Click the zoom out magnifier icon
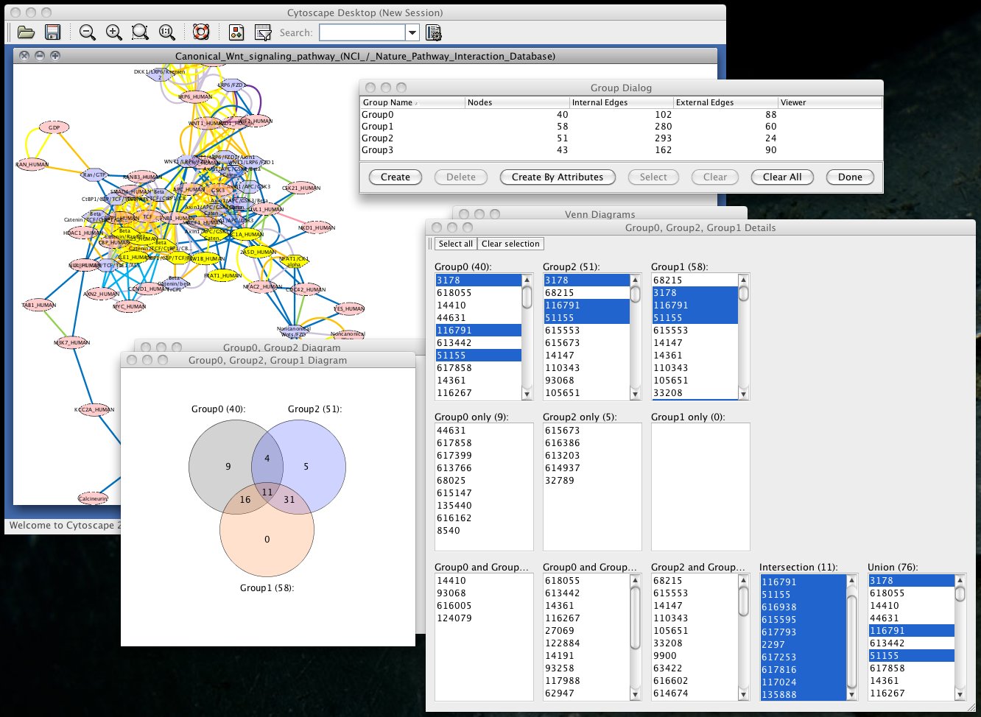 88,32
